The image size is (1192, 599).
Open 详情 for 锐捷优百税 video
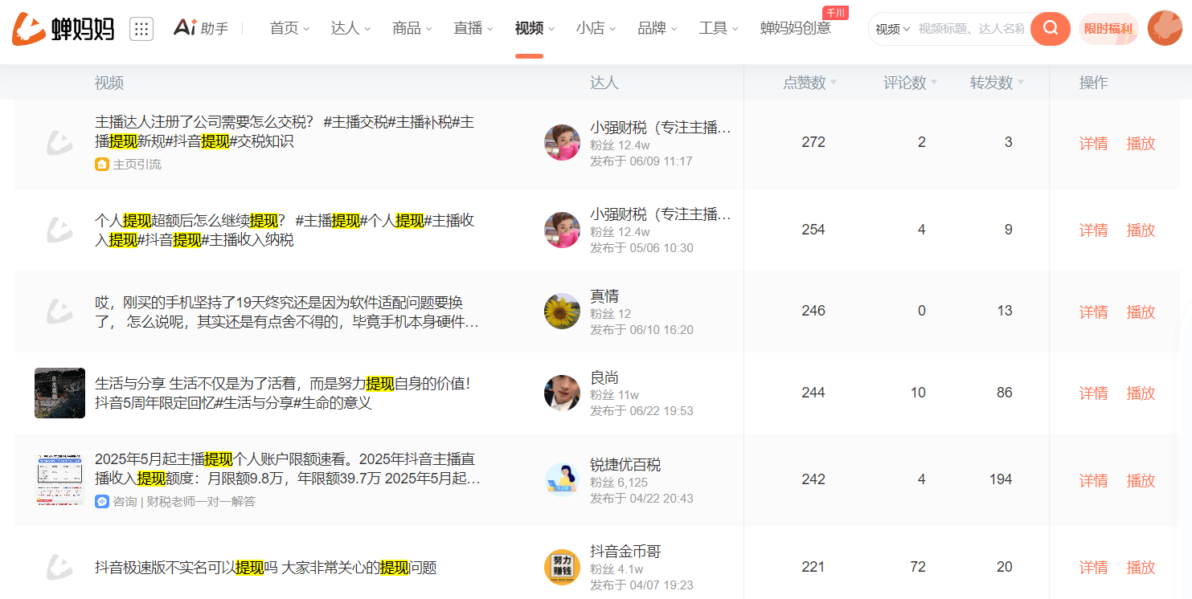click(1093, 481)
